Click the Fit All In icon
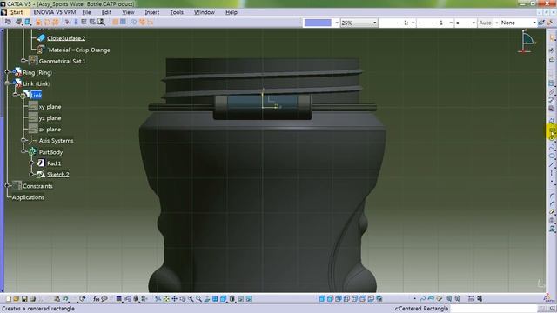 166,299
